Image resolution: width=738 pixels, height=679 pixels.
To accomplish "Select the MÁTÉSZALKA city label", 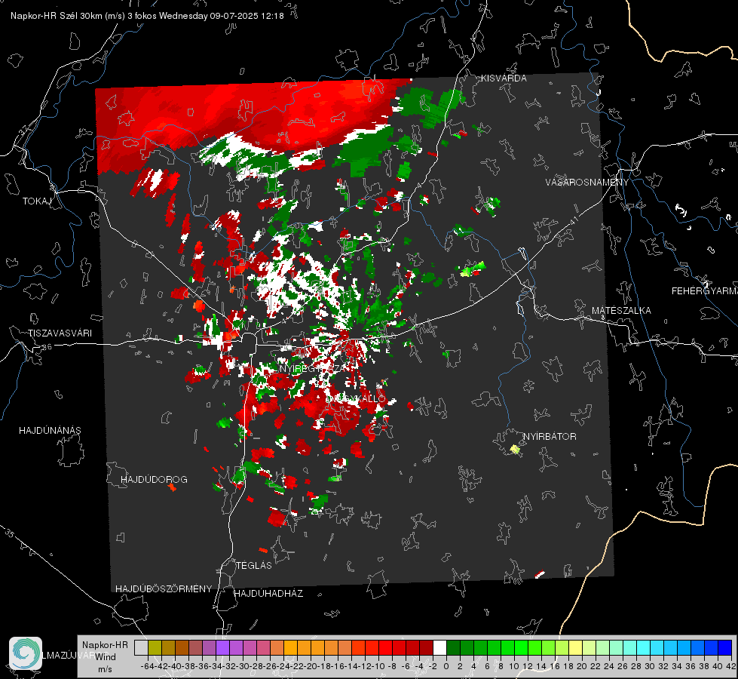I will tap(621, 311).
